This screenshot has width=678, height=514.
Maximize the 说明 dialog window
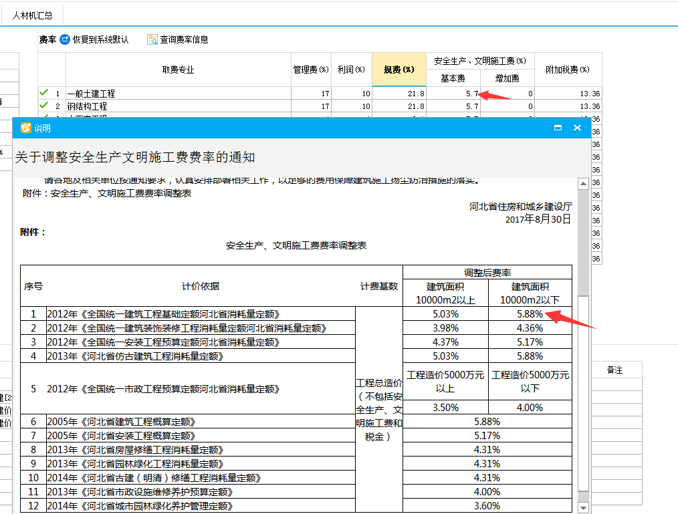point(558,128)
